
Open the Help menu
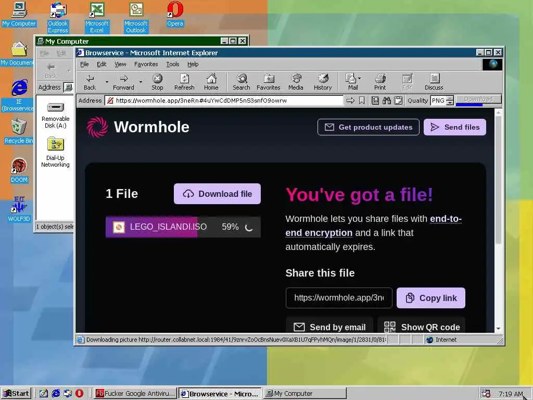(x=193, y=64)
